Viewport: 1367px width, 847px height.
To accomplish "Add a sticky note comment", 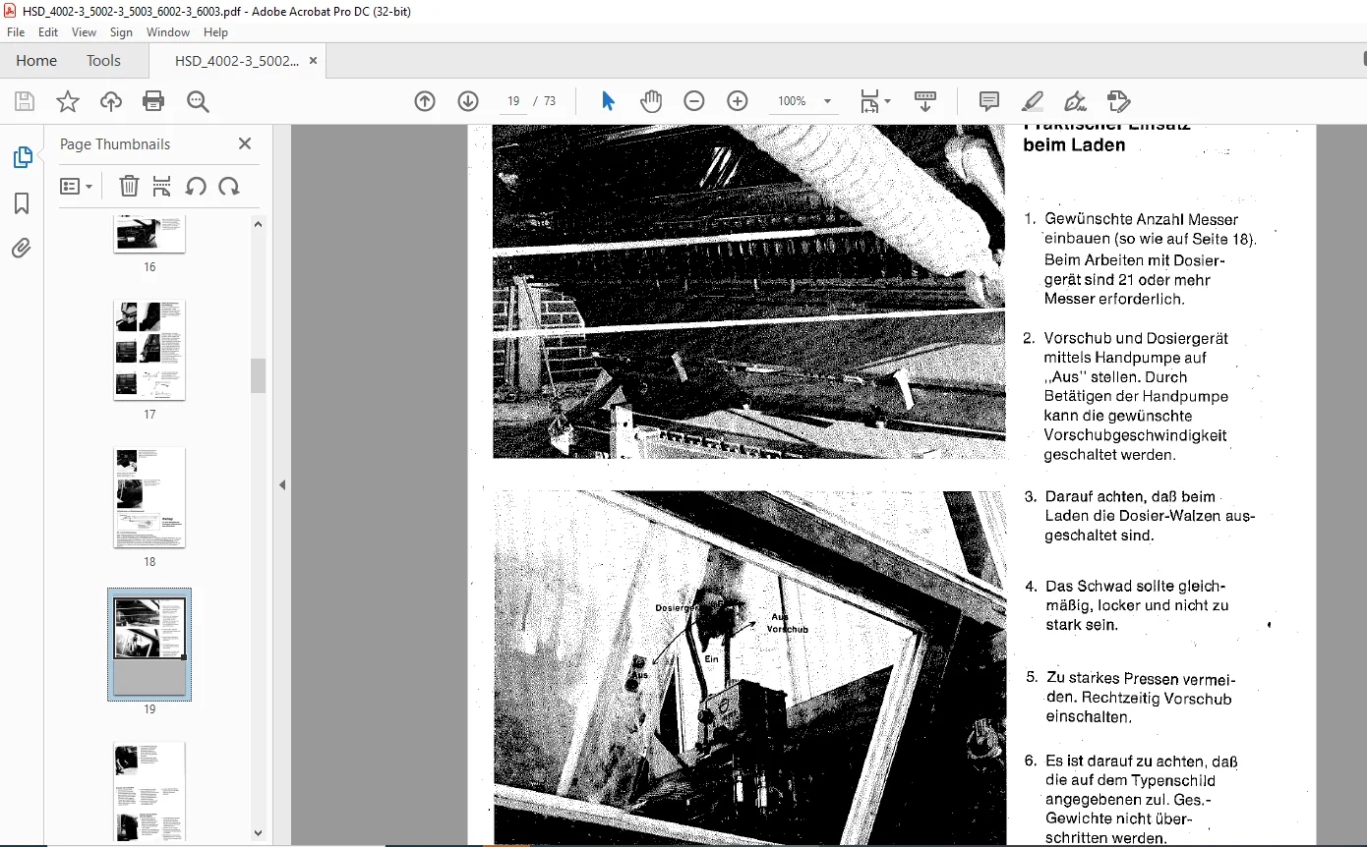I will 989,101.
